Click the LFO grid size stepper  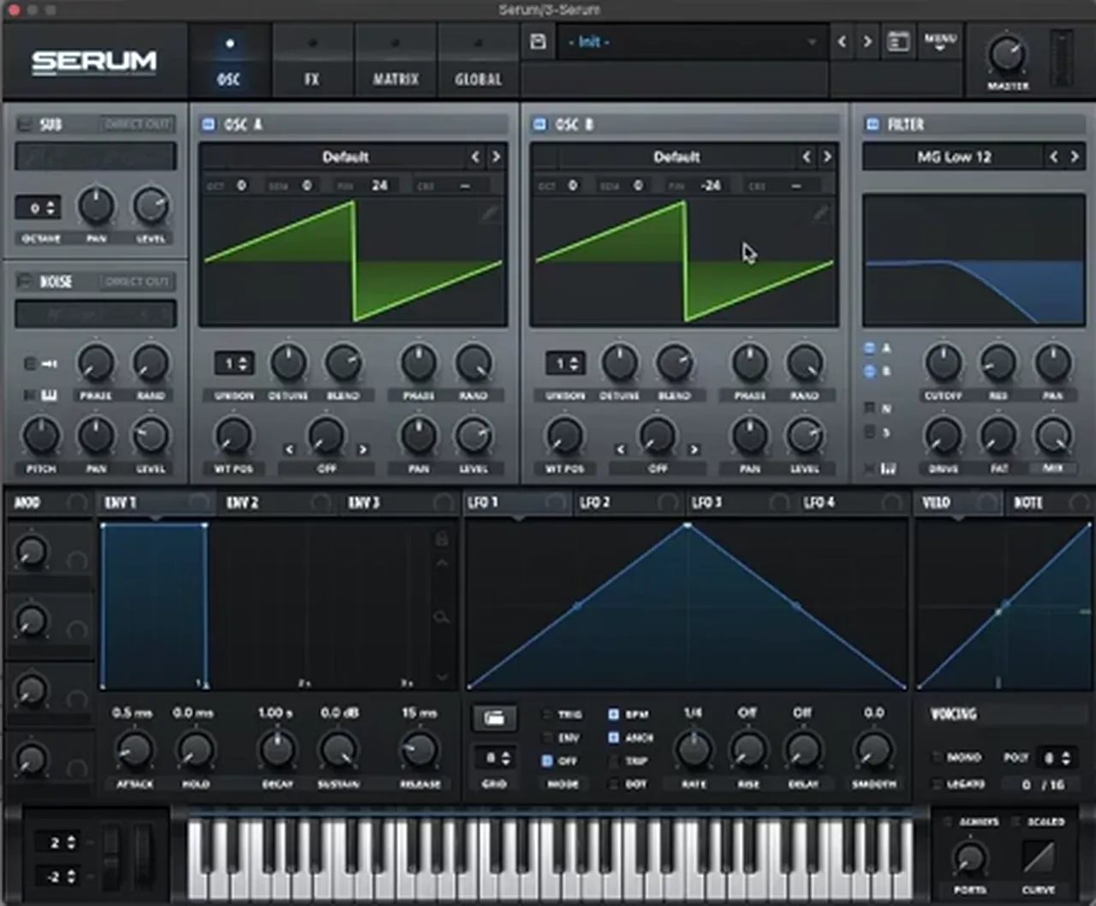coord(494,758)
